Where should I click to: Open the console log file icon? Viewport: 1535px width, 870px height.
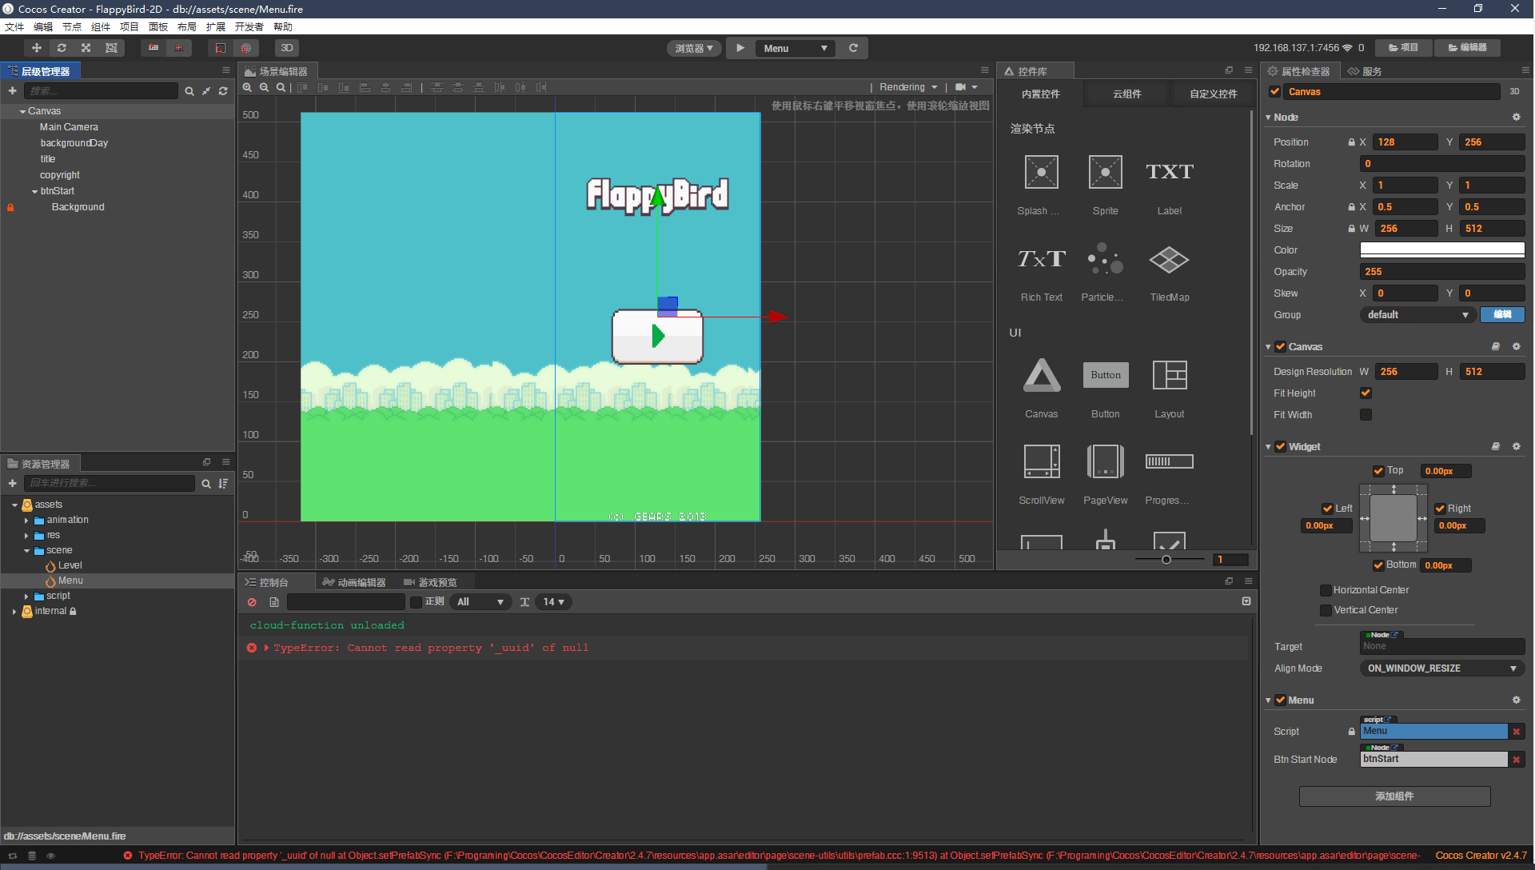[x=274, y=602]
